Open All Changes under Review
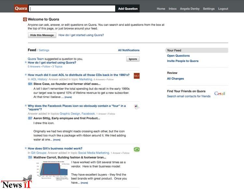Image resolution: width=244 pixels, height=189 pixels. [x=175, y=78]
